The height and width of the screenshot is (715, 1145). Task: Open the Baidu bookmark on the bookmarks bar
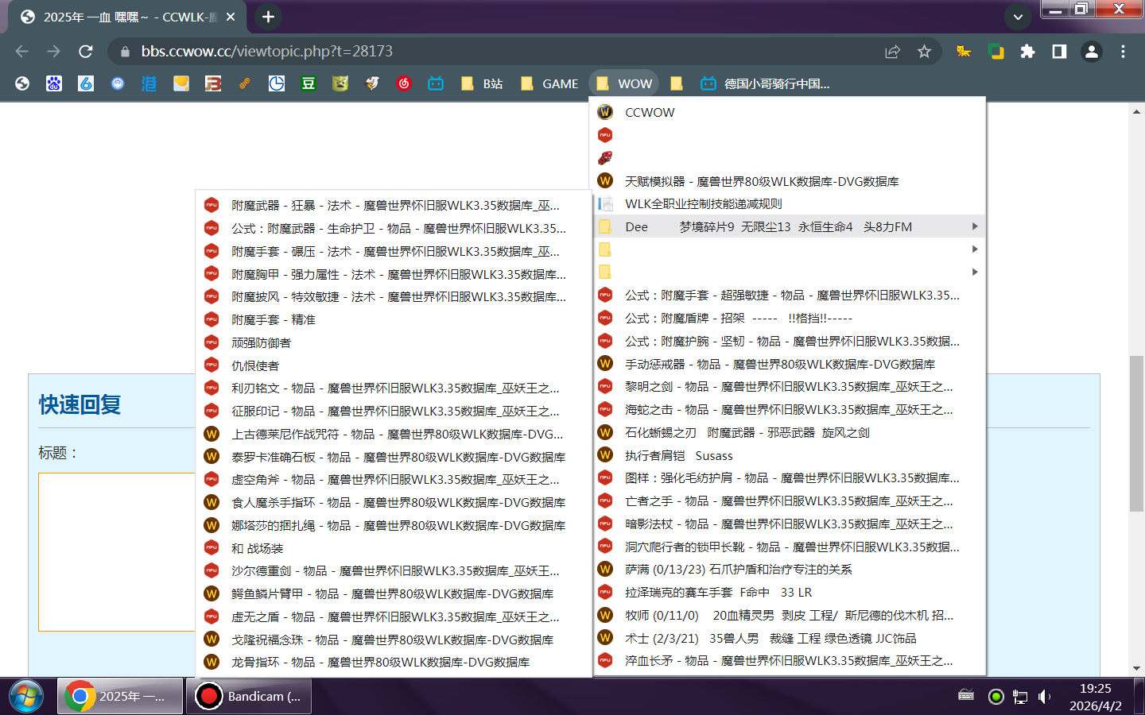(53, 83)
